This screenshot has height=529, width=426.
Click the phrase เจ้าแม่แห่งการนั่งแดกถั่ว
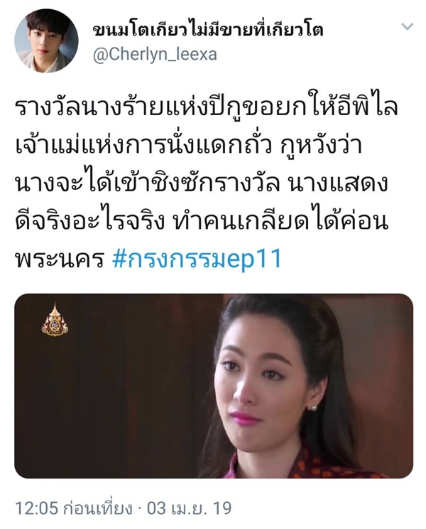[143, 146]
